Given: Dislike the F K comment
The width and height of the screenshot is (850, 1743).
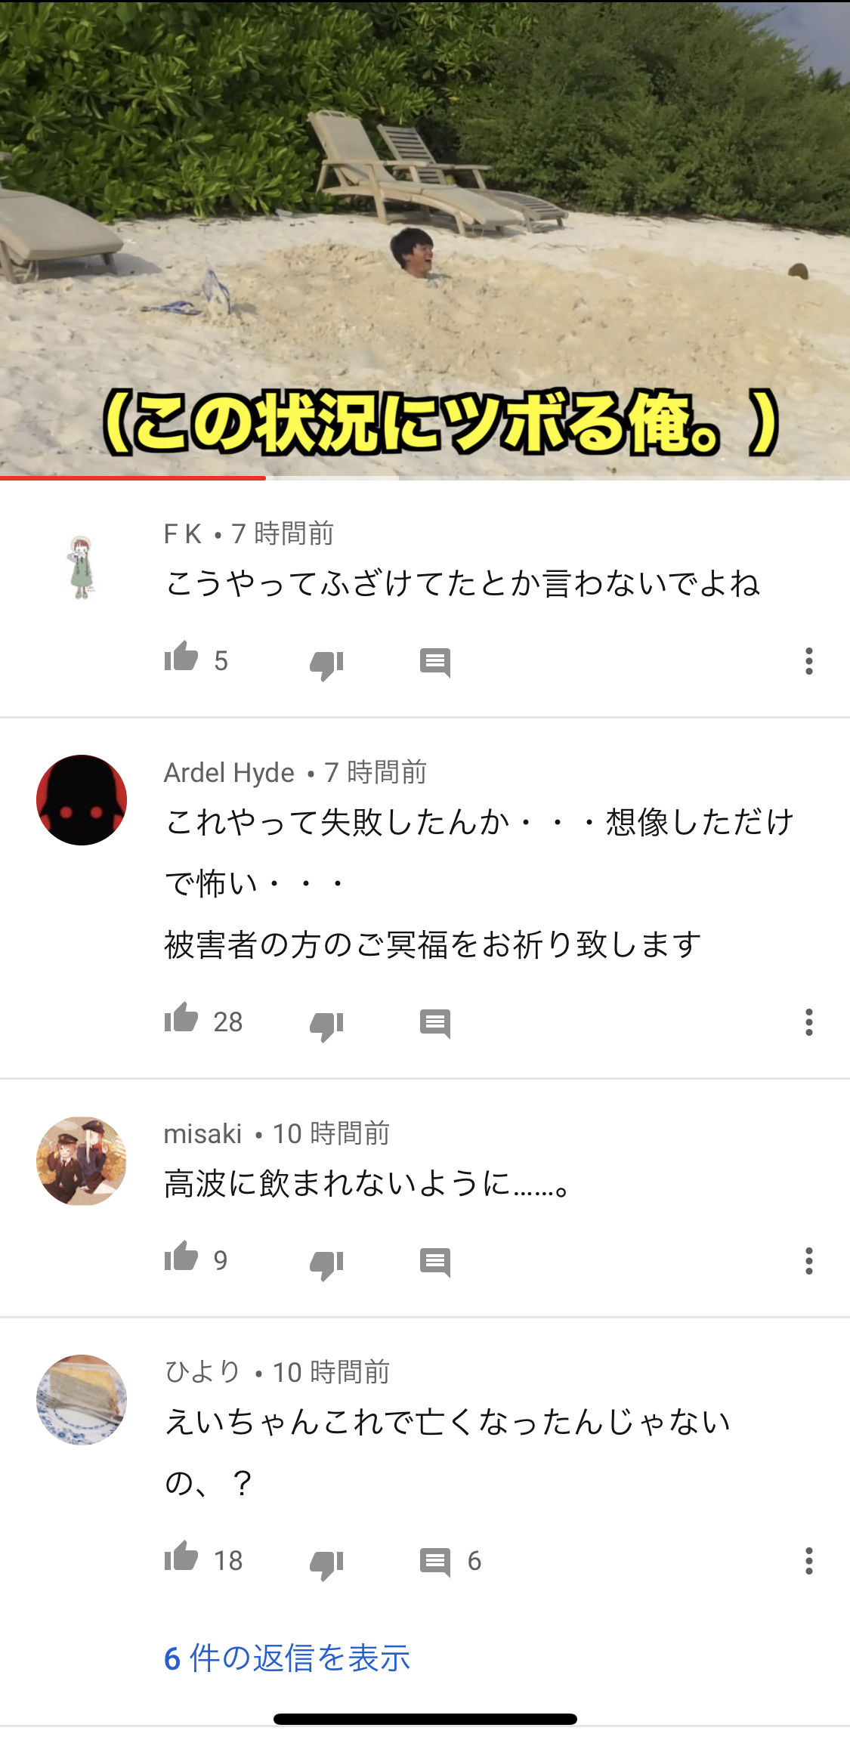Looking at the screenshot, I should click(x=326, y=665).
